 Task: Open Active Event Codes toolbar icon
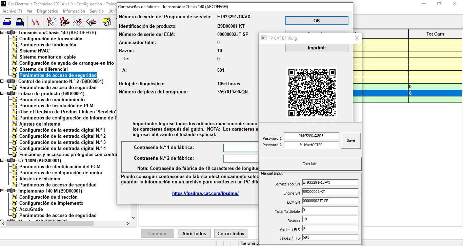coord(78,22)
